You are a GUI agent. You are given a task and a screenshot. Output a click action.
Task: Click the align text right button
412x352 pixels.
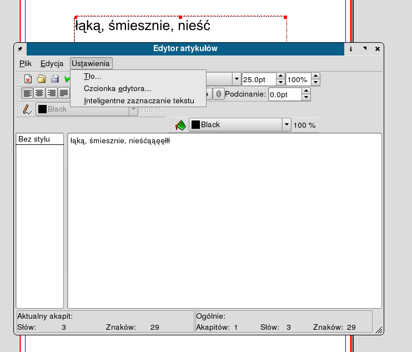[x=52, y=93]
